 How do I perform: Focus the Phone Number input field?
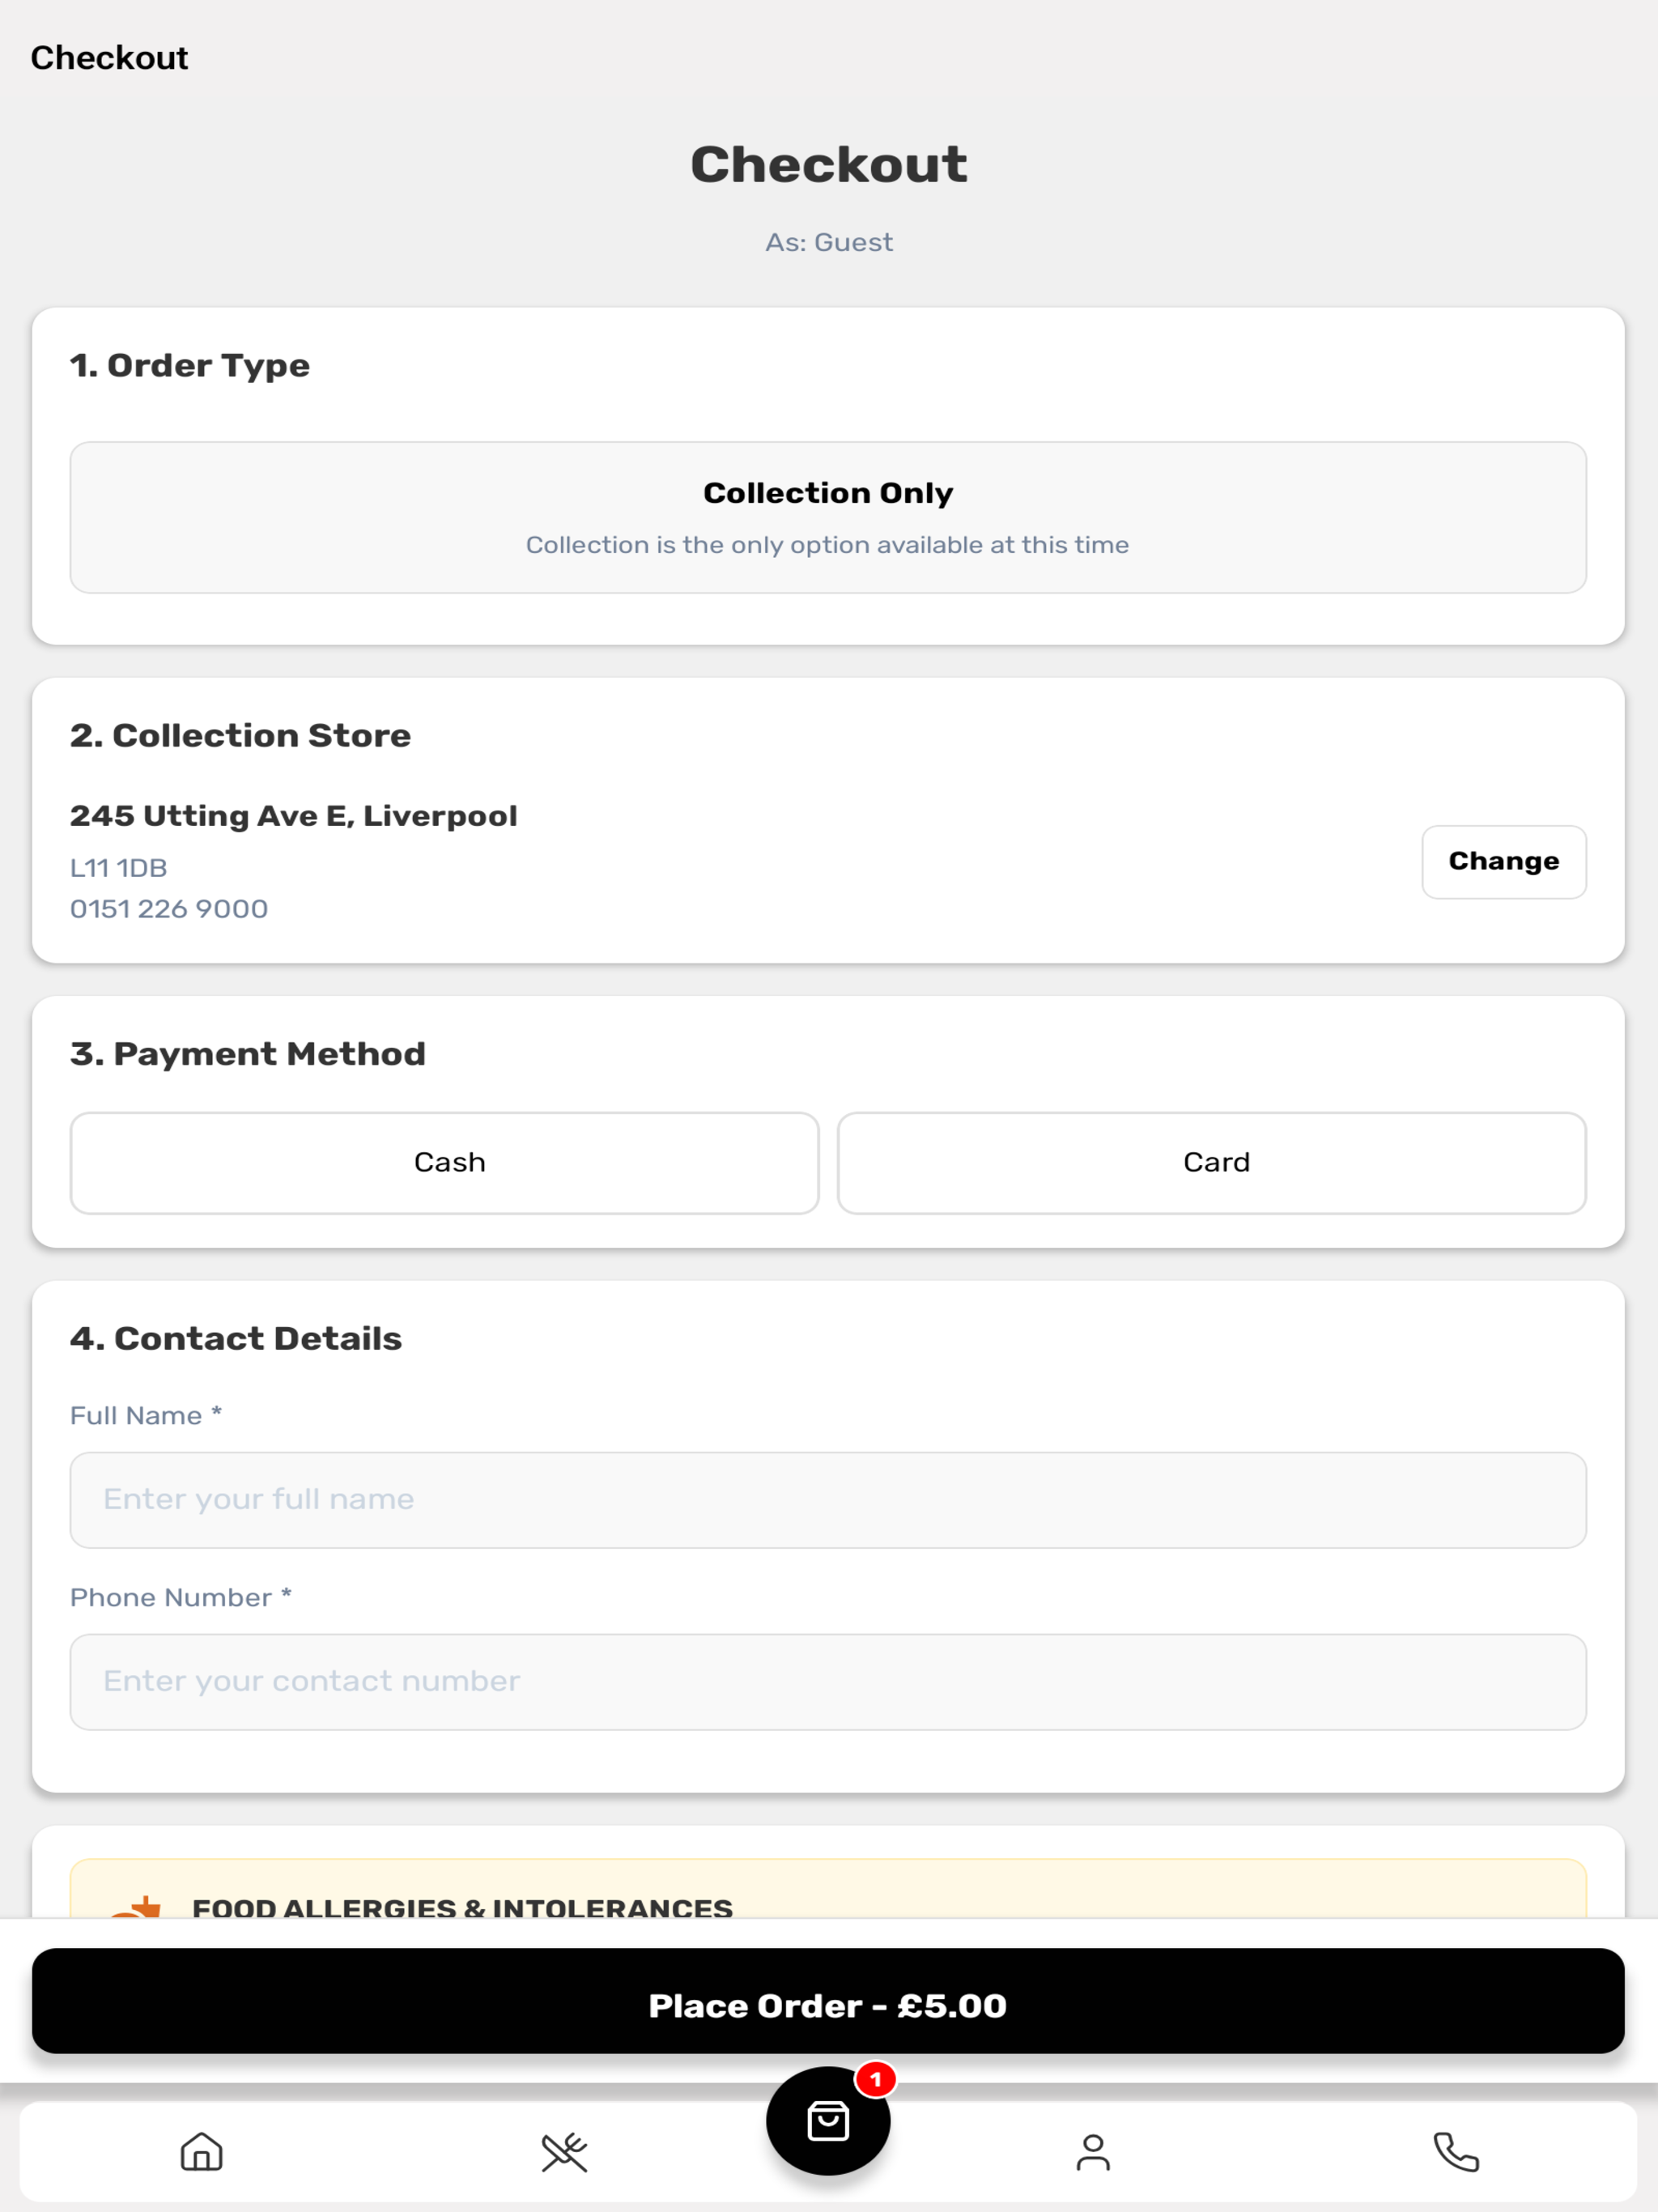point(828,1682)
